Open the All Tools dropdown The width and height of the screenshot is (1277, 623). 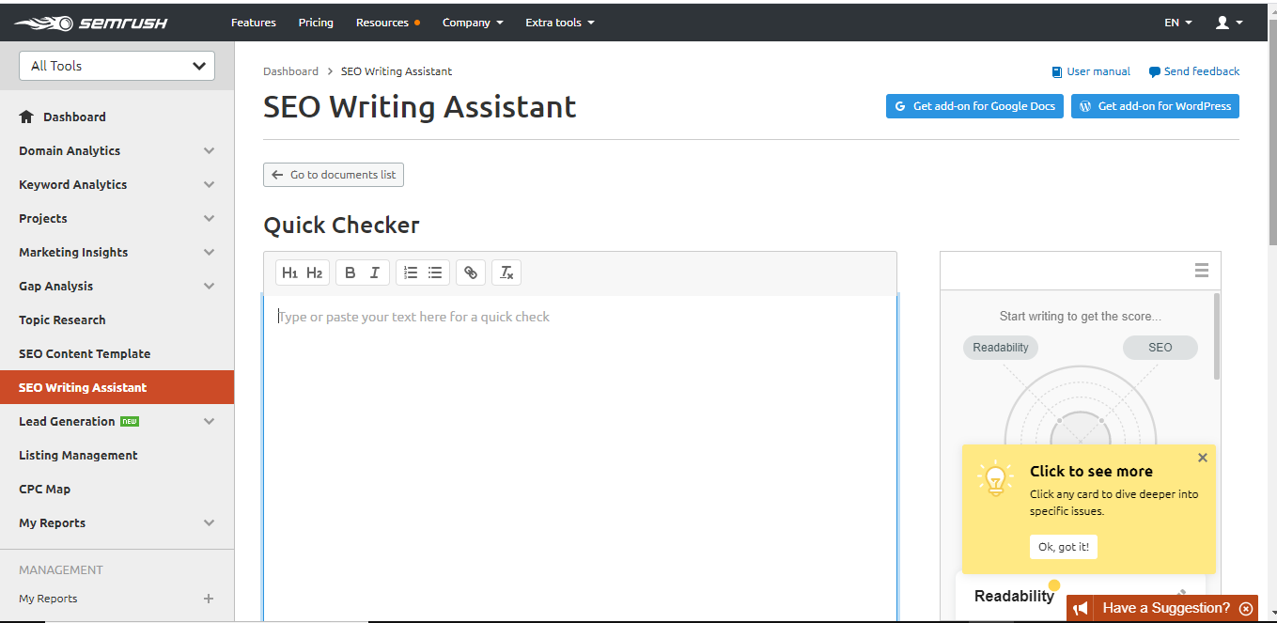pos(117,66)
